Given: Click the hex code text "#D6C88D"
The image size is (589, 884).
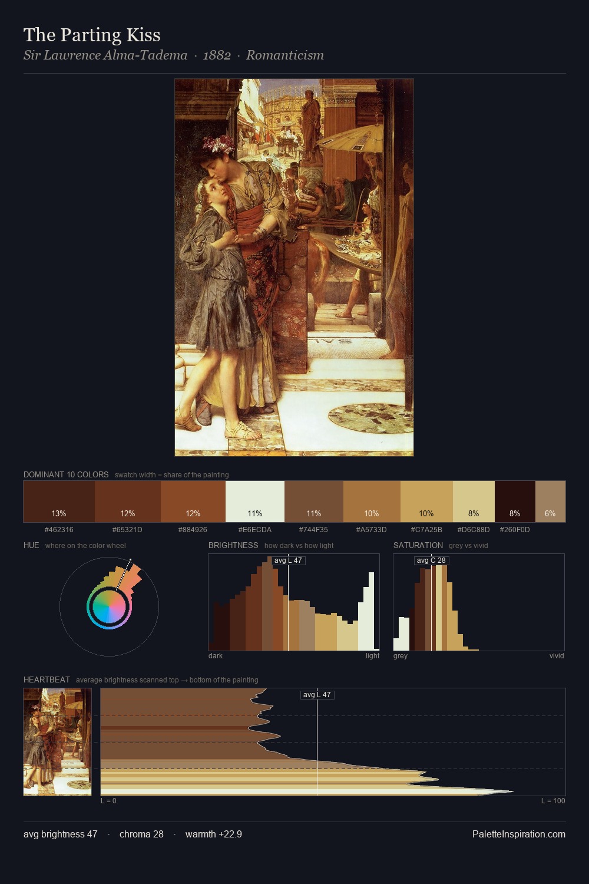Looking at the screenshot, I should [x=474, y=530].
